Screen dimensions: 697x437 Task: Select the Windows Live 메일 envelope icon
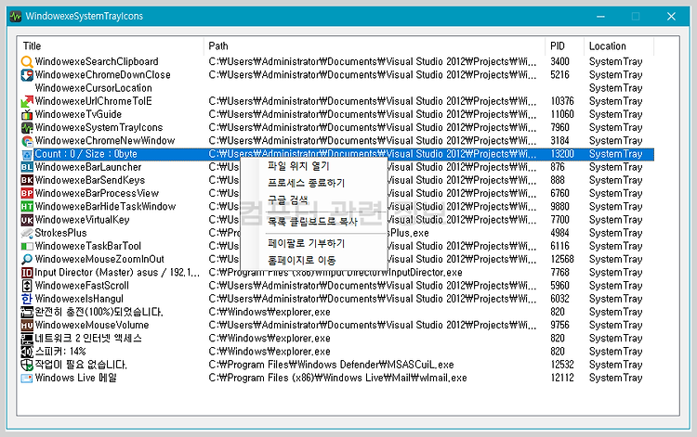(x=27, y=378)
